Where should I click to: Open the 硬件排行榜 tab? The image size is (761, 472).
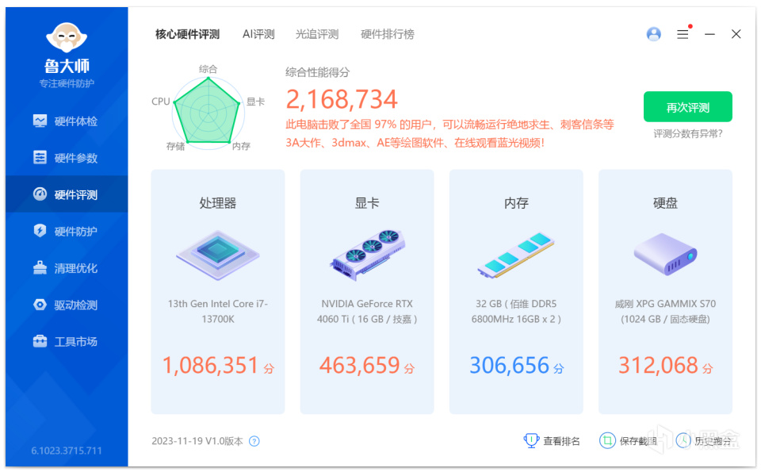tap(388, 34)
